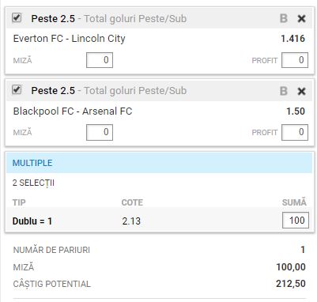Click the first Peste 2.5 selection title
317x302 pixels.
53,19
